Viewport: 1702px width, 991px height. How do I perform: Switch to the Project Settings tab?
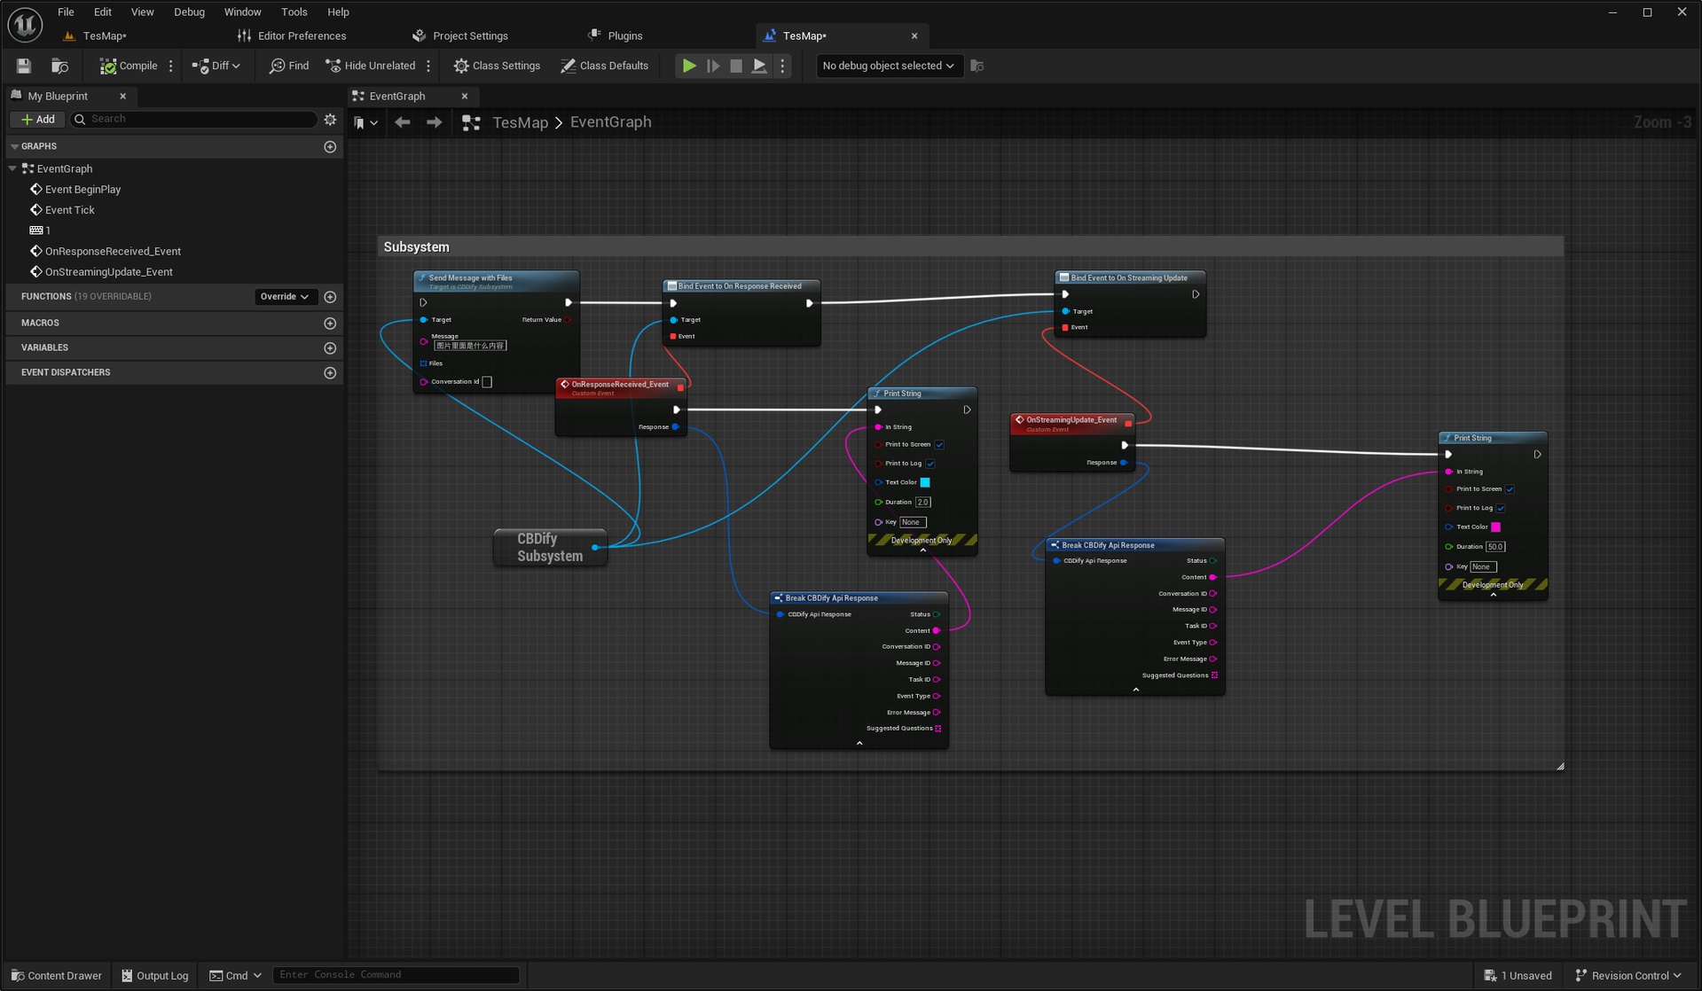pyautogui.click(x=461, y=35)
